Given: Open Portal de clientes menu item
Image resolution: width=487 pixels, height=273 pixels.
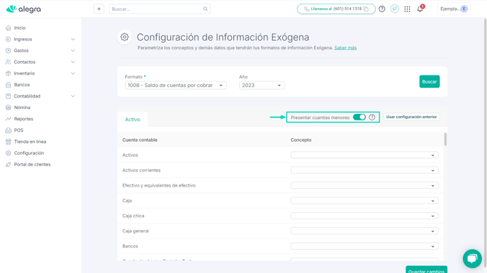Looking at the screenshot, I should click(32, 164).
